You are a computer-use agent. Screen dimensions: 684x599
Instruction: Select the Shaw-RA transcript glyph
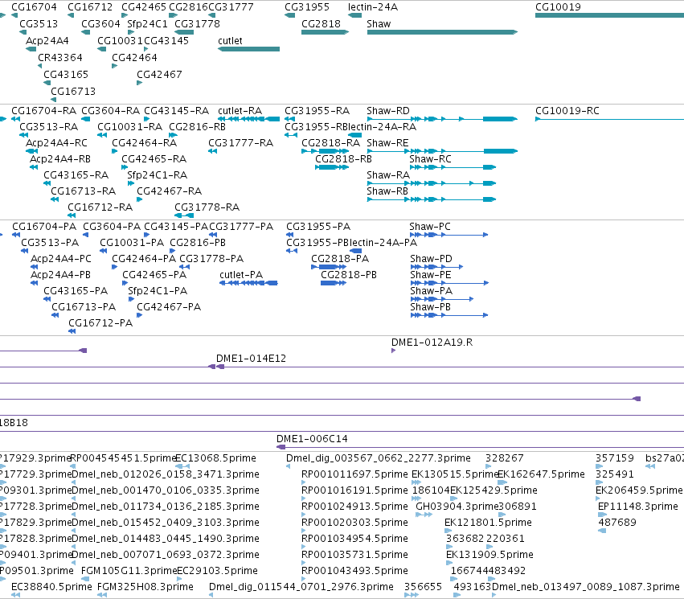(x=432, y=183)
